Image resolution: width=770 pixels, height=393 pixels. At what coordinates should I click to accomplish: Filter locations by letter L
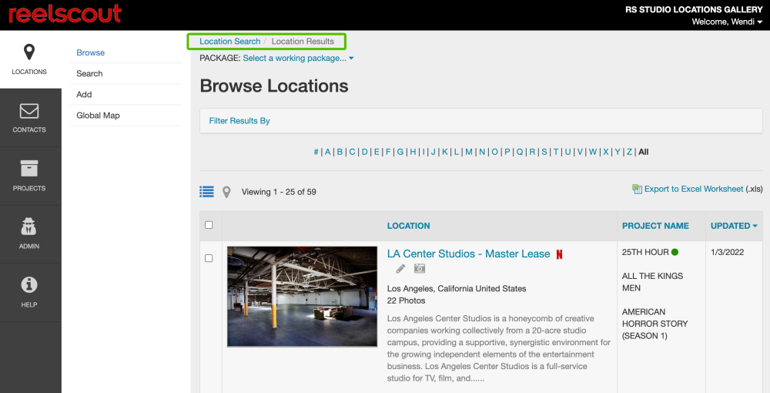456,152
